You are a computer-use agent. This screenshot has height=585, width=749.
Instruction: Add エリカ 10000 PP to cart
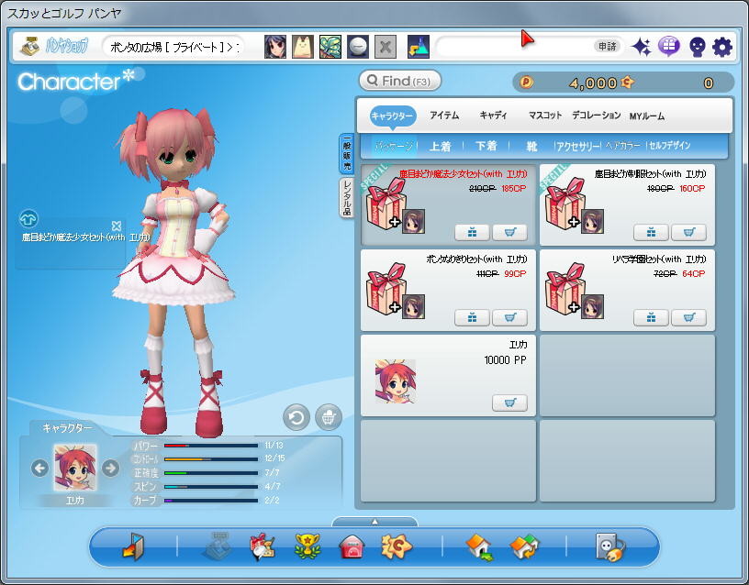click(x=509, y=403)
